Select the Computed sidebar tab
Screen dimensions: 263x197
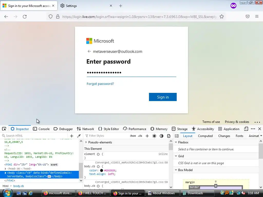coord(205,136)
